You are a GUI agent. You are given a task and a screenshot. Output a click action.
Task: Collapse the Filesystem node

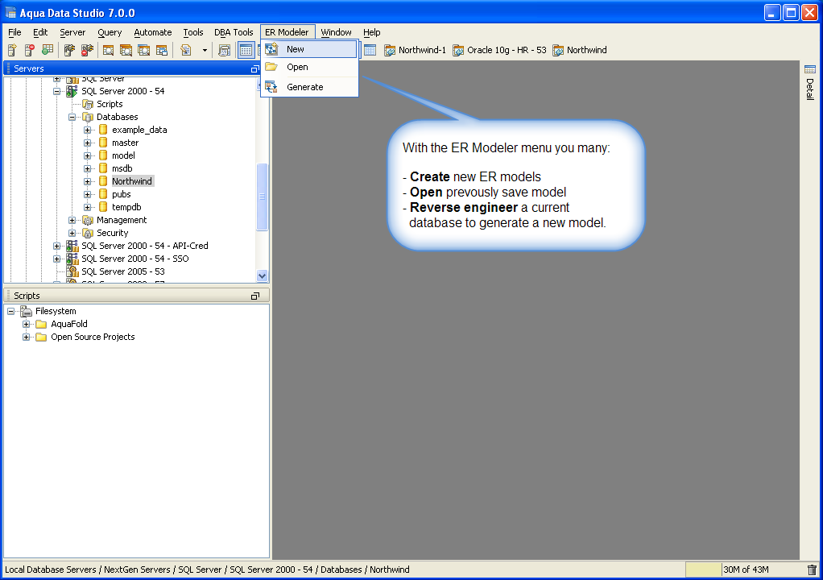coord(10,311)
